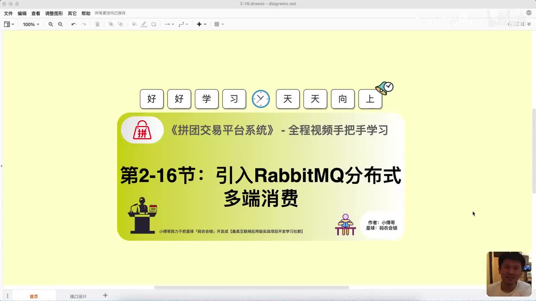Open the pages list menu
The width and height of the screenshot is (536, 301).
[x=7, y=296]
